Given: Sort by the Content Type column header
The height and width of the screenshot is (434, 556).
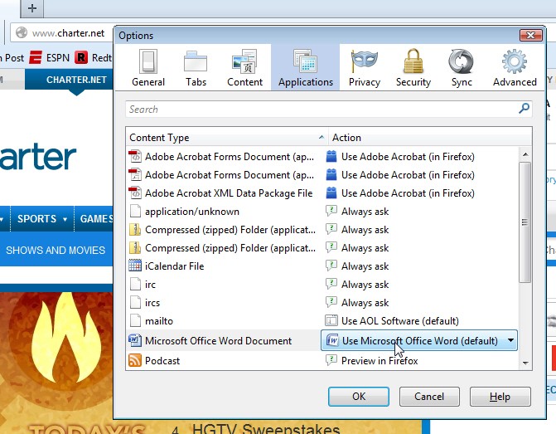Looking at the screenshot, I should click(x=227, y=138).
